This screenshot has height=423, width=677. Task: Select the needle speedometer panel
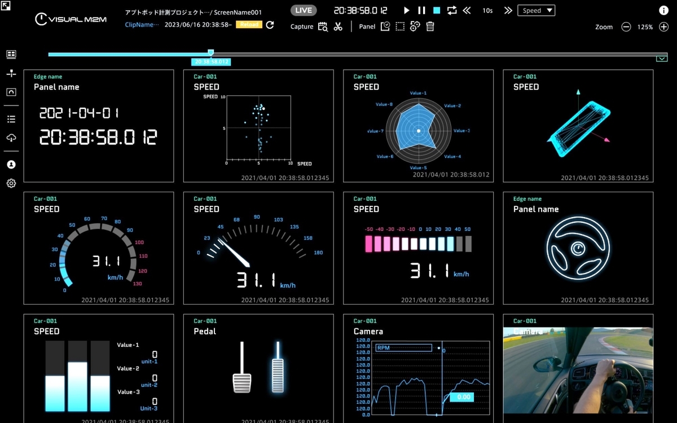click(x=258, y=248)
